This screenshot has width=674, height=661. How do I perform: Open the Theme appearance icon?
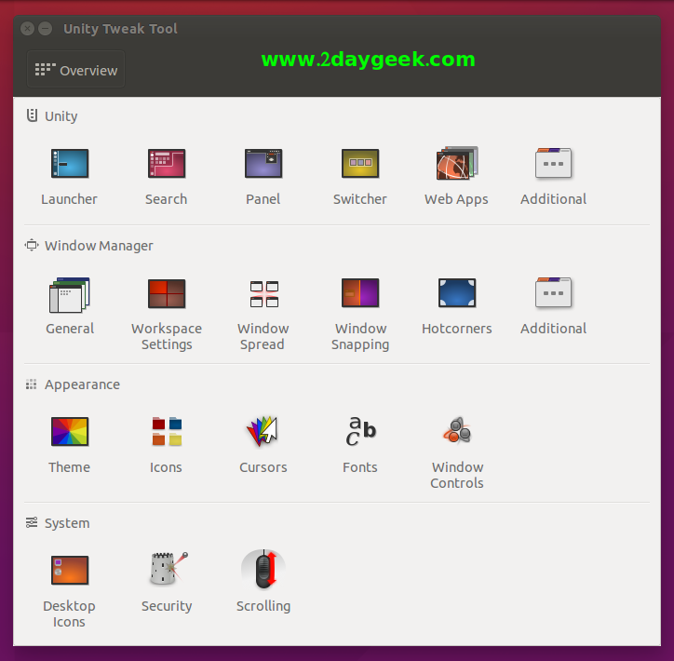click(70, 431)
